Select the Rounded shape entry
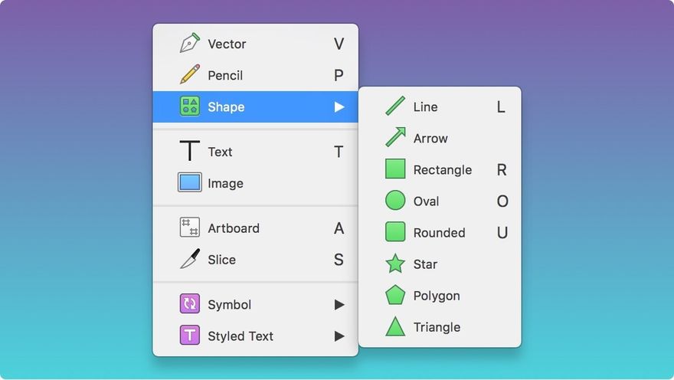The height and width of the screenshot is (380, 674). (440, 233)
